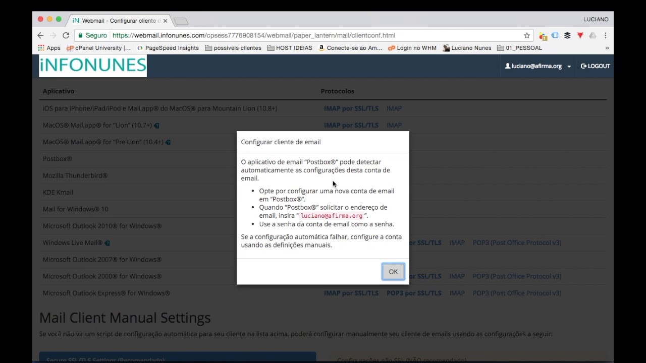Select plain IMAP for iOS Mail row
646x363 pixels.
(394, 108)
